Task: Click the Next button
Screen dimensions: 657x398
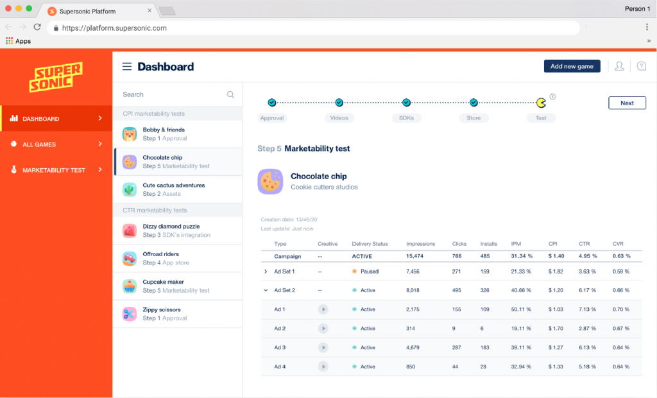Action: tap(627, 103)
